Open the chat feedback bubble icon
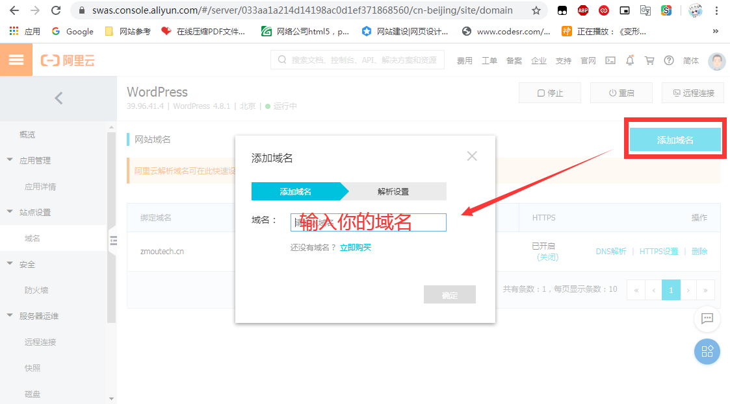The height and width of the screenshot is (404, 730). click(707, 318)
